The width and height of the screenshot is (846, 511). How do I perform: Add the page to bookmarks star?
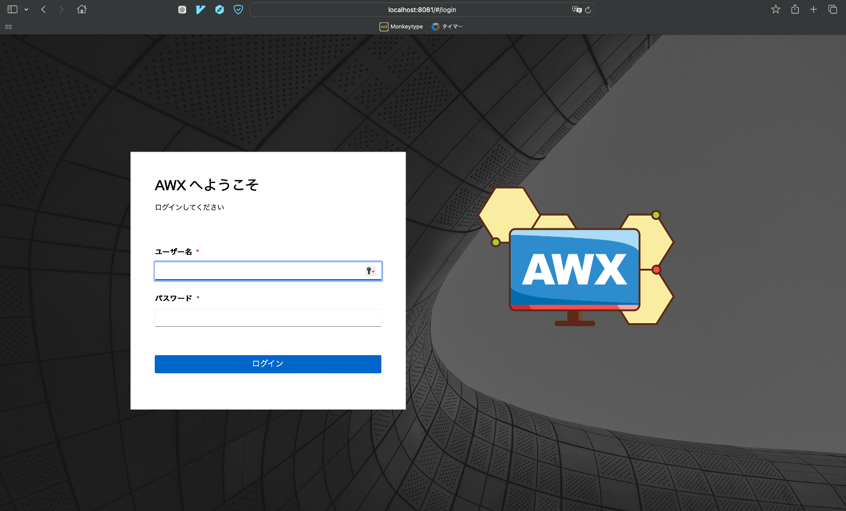click(776, 10)
